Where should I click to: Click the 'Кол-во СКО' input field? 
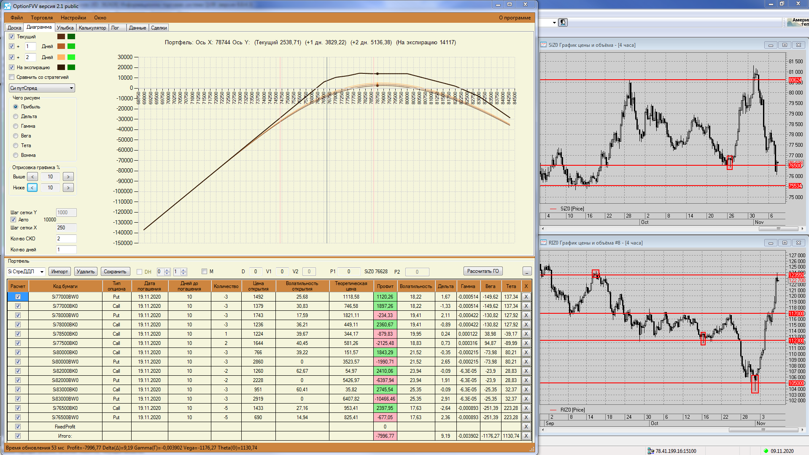[66, 239]
